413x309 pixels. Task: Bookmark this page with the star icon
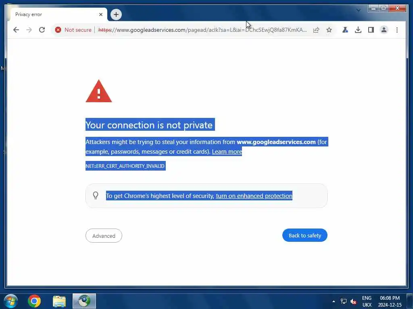(329, 30)
